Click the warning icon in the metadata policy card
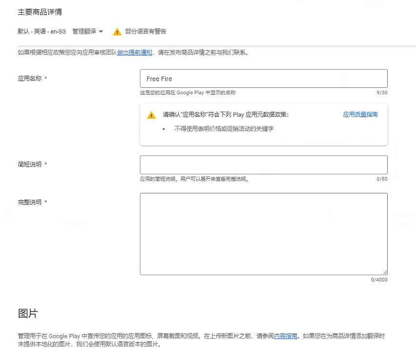 click(x=151, y=115)
